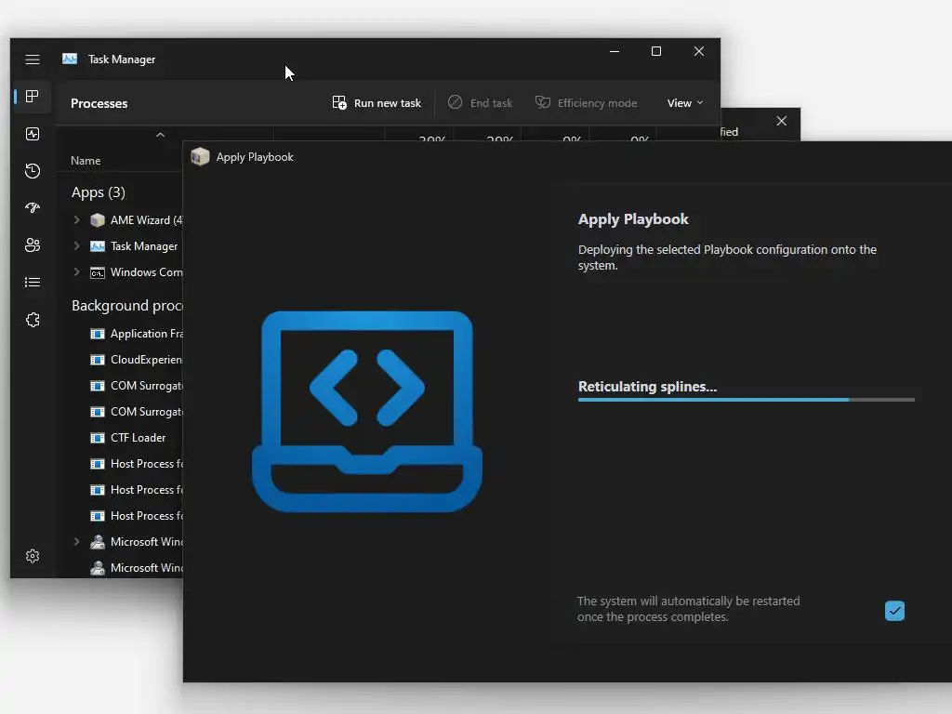The image size is (952, 714).
Task: Sort by Name column header
Action: 86,161
